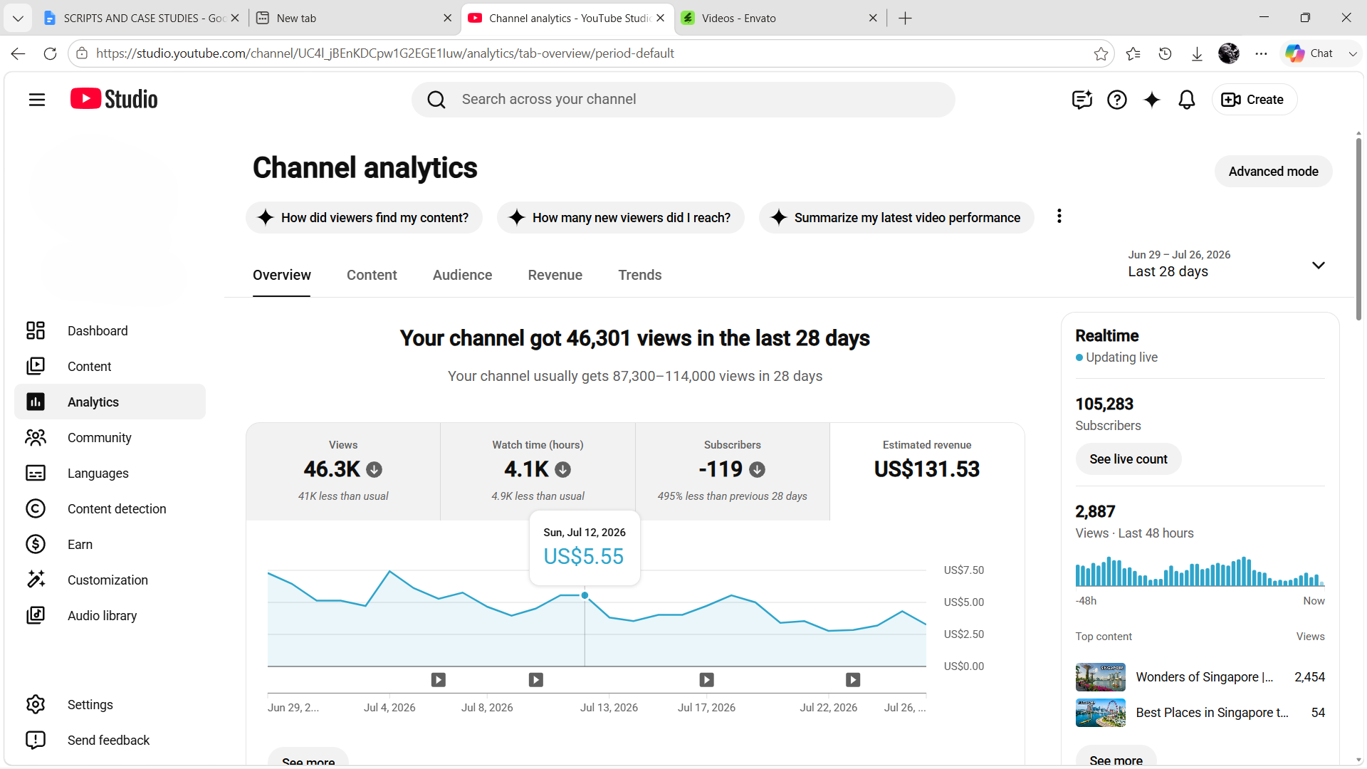
Task: Click the browser address bar URL
Action: click(385, 53)
